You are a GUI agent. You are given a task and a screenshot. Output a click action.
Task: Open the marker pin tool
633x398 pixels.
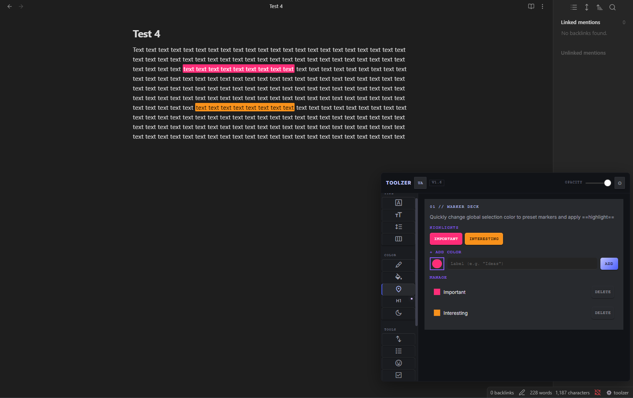[398, 289]
